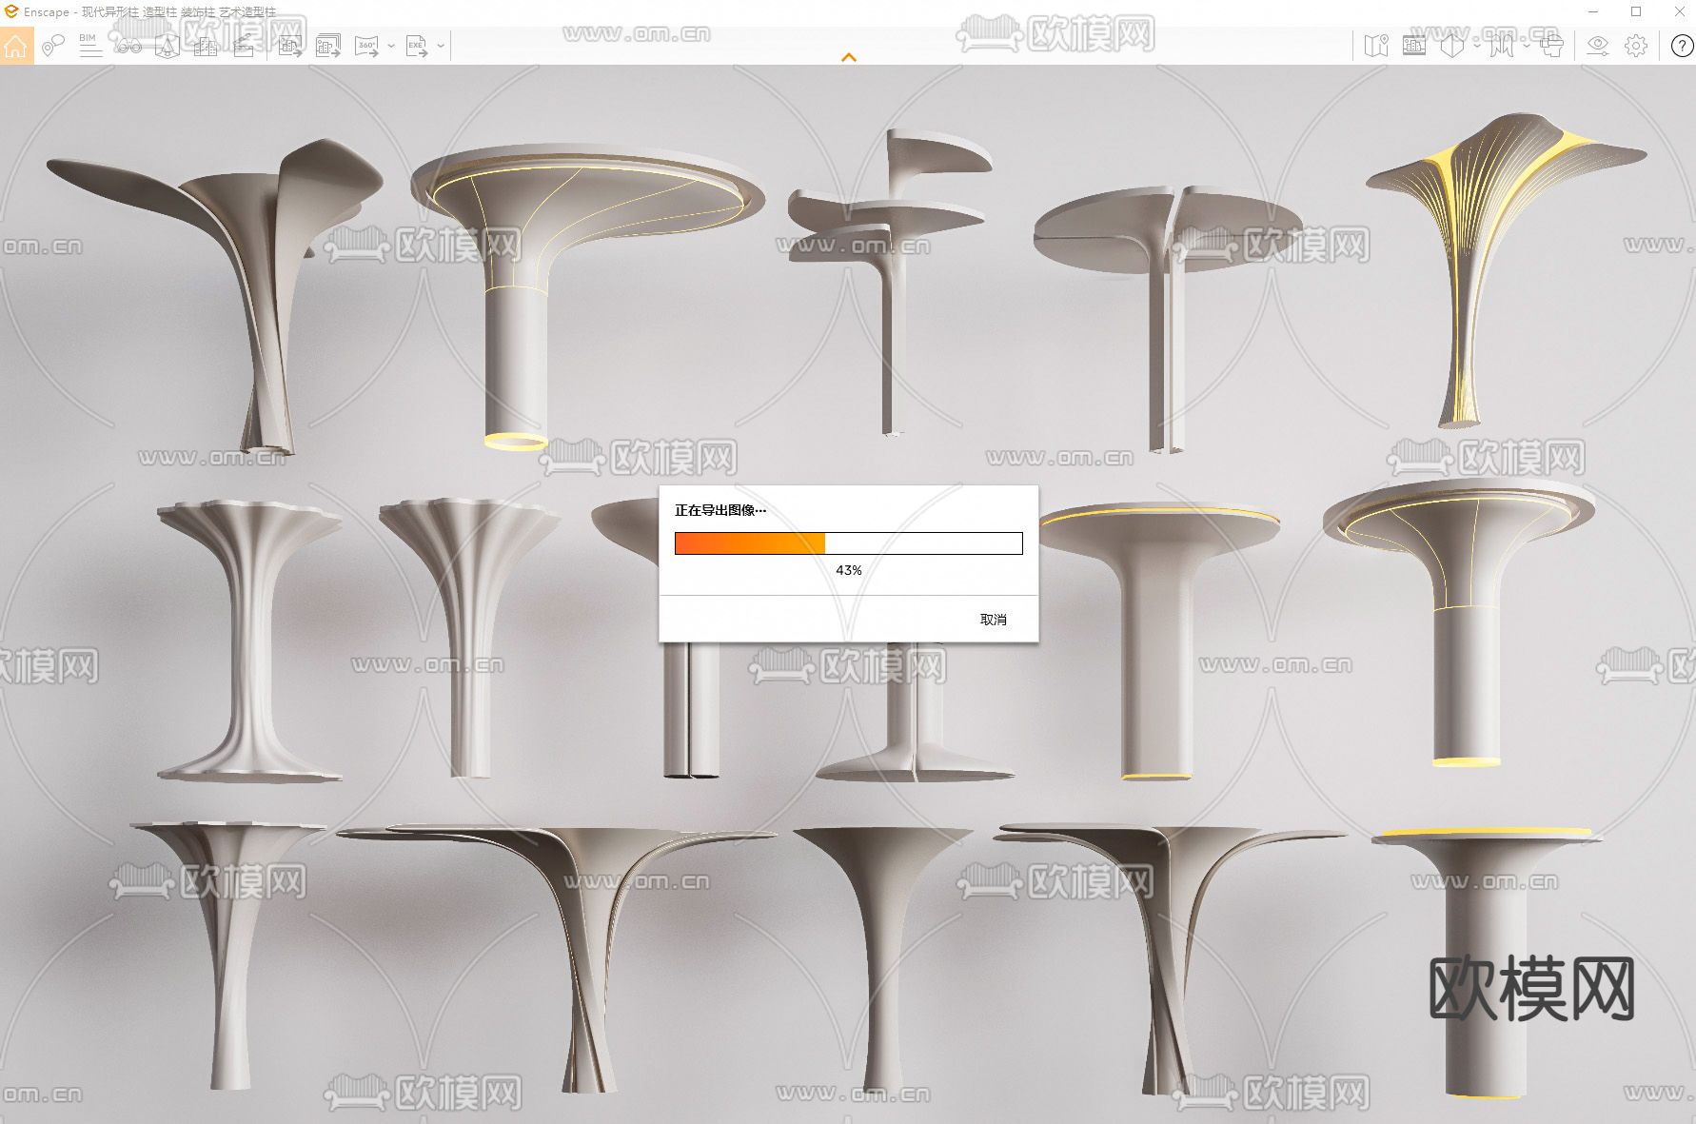This screenshot has height=1124, width=1696.
Task: Minimize the Enscape window
Action: coord(1595,11)
